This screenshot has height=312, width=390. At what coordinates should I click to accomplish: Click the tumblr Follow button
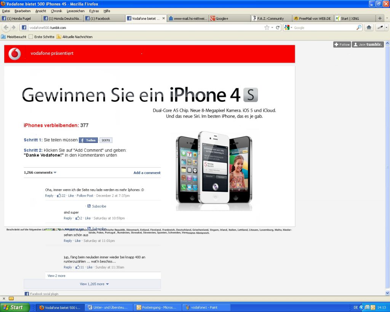[x=342, y=45]
